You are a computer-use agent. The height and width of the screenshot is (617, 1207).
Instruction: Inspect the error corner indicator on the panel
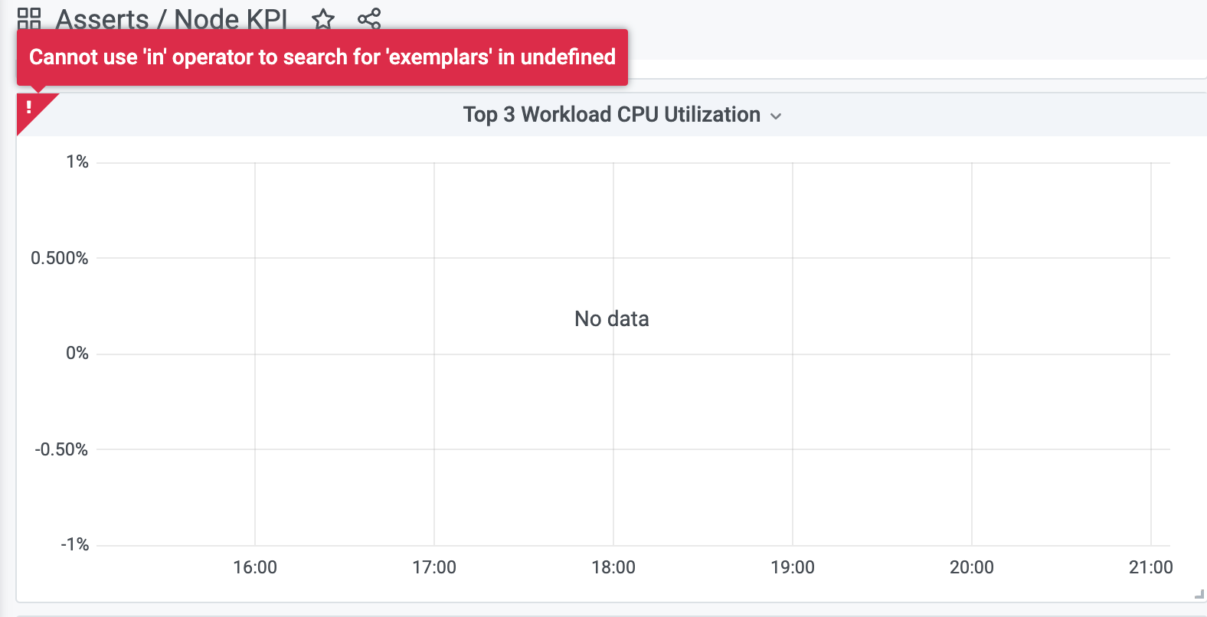click(x=30, y=107)
